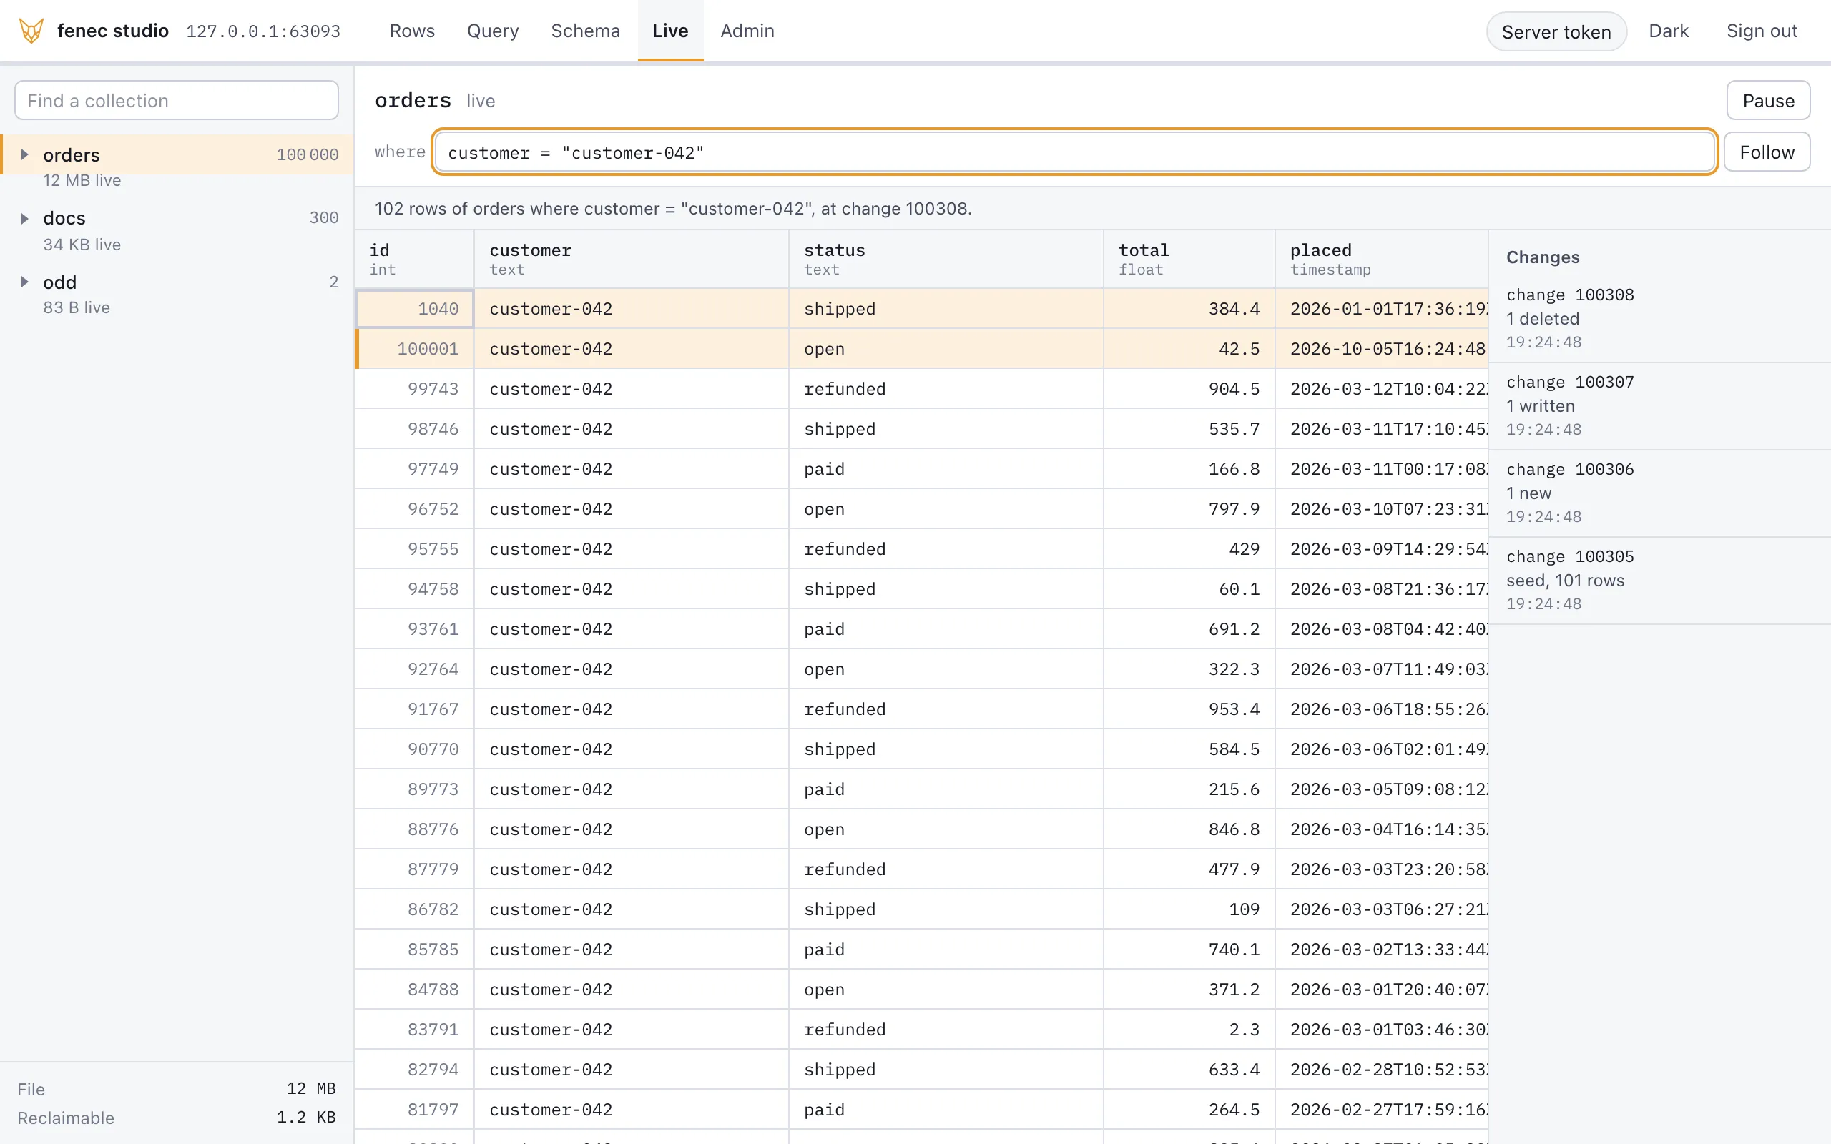Screen dimensions: 1831x1144
Task: Open change 100305 seed entry
Action: point(1659,581)
